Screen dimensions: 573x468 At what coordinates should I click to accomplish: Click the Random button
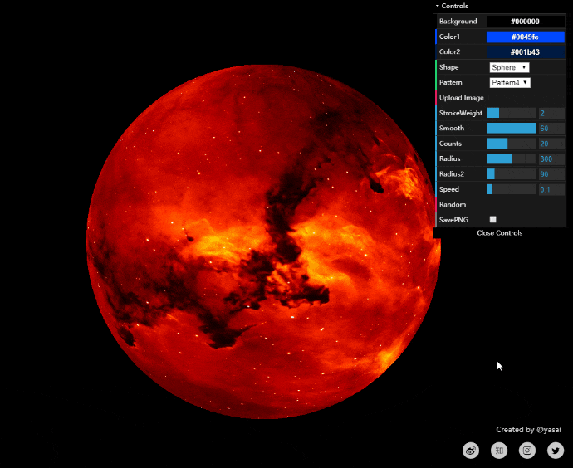tap(501, 205)
